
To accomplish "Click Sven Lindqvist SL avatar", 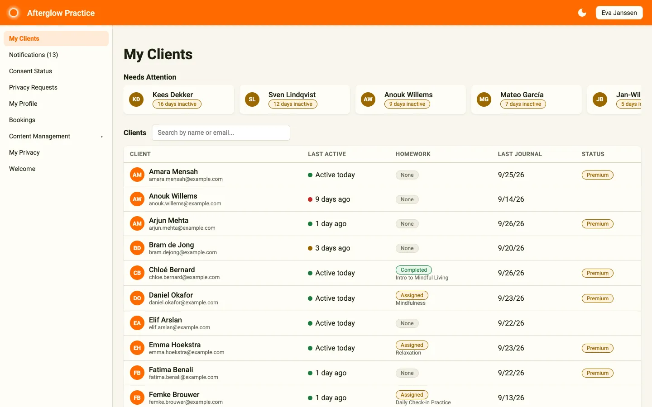I will pyautogui.click(x=252, y=99).
